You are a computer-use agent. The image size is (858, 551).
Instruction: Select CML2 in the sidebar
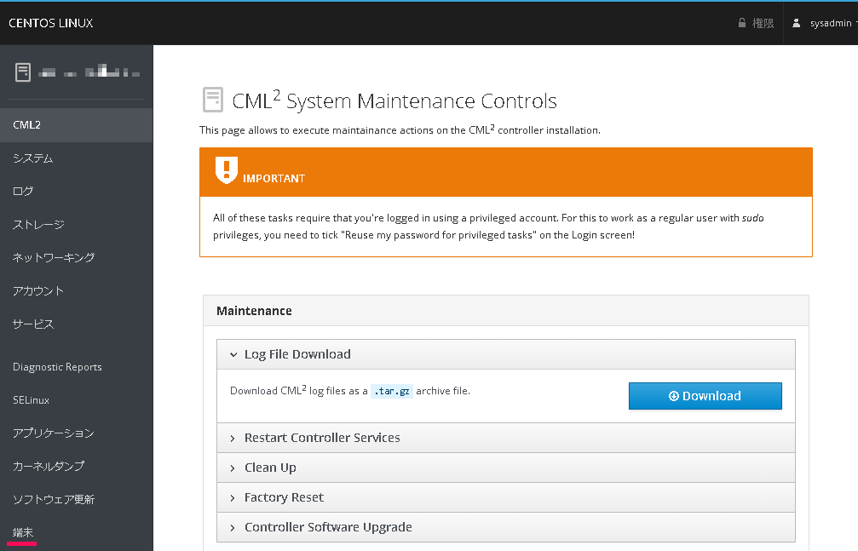[76, 124]
